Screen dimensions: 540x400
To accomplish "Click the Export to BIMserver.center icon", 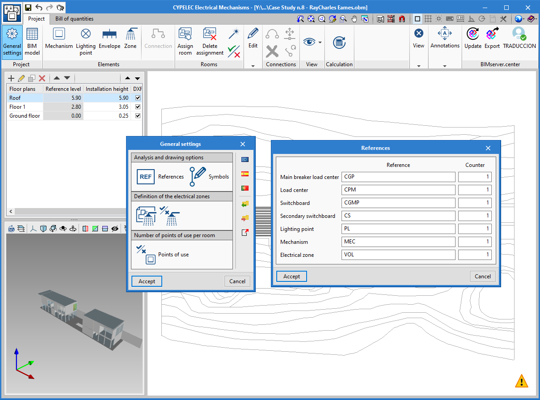I will click(x=492, y=38).
